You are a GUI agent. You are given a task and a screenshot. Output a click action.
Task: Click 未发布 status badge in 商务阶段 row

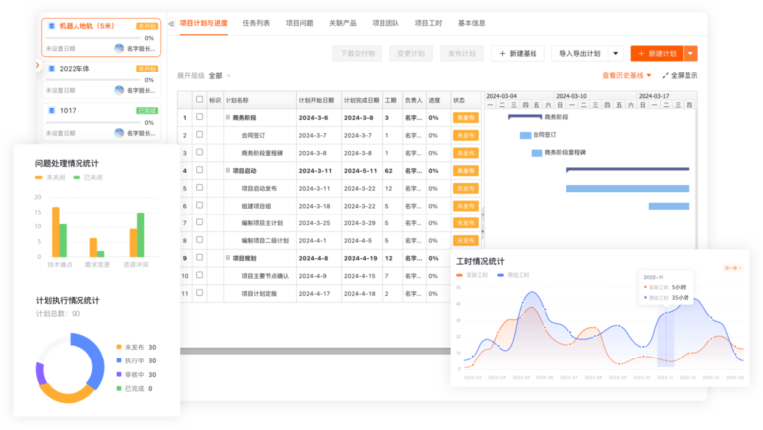point(465,118)
